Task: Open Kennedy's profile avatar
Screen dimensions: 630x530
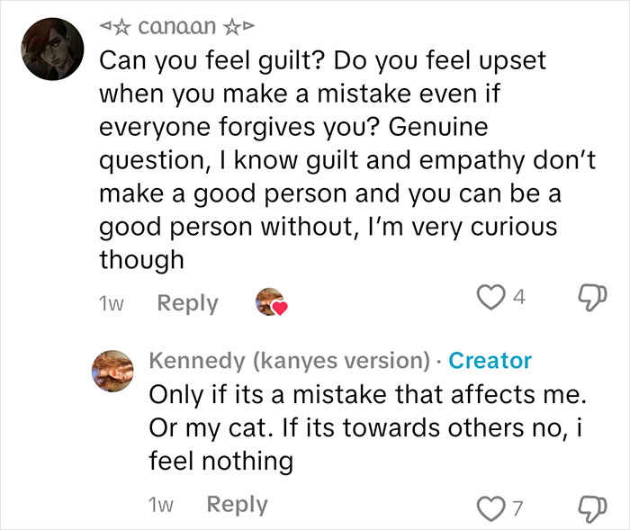Action: [x=112, y=371]
